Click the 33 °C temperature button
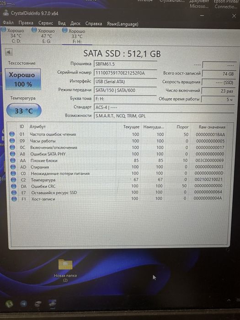 coord(24,111)
